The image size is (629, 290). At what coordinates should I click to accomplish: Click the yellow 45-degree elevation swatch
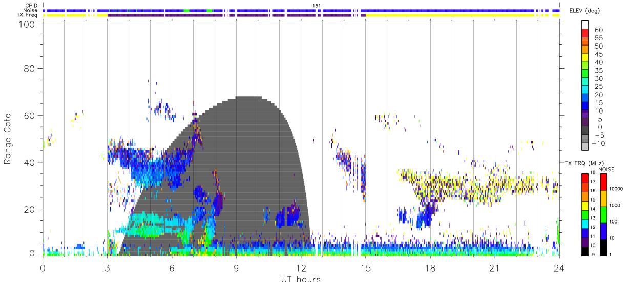pos(585,58)
